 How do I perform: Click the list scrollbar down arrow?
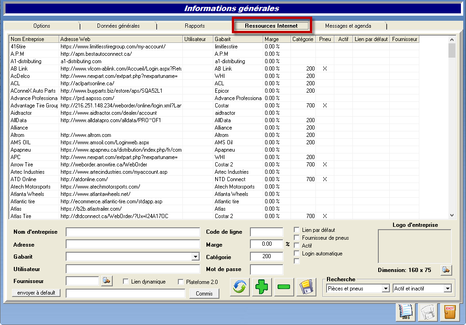(452, 215)
